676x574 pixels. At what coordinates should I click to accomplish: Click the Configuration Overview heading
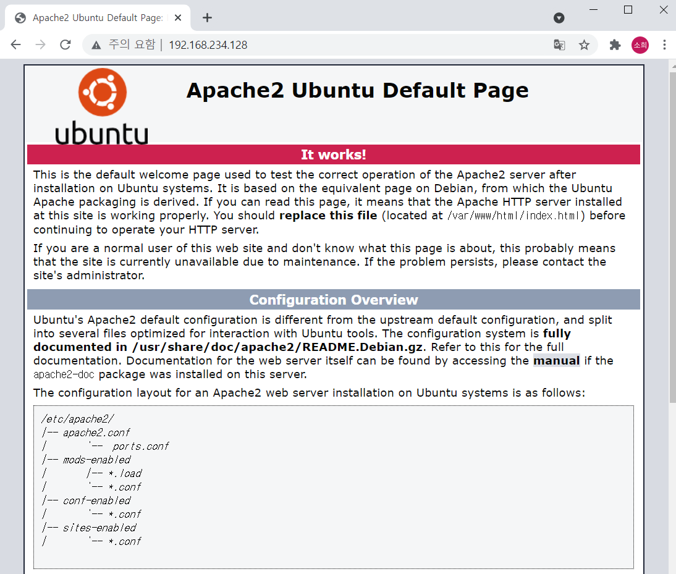click(333, 300)
